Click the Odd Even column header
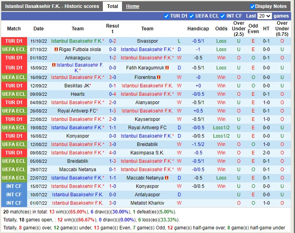295x233 pixels. click(253, 29)
